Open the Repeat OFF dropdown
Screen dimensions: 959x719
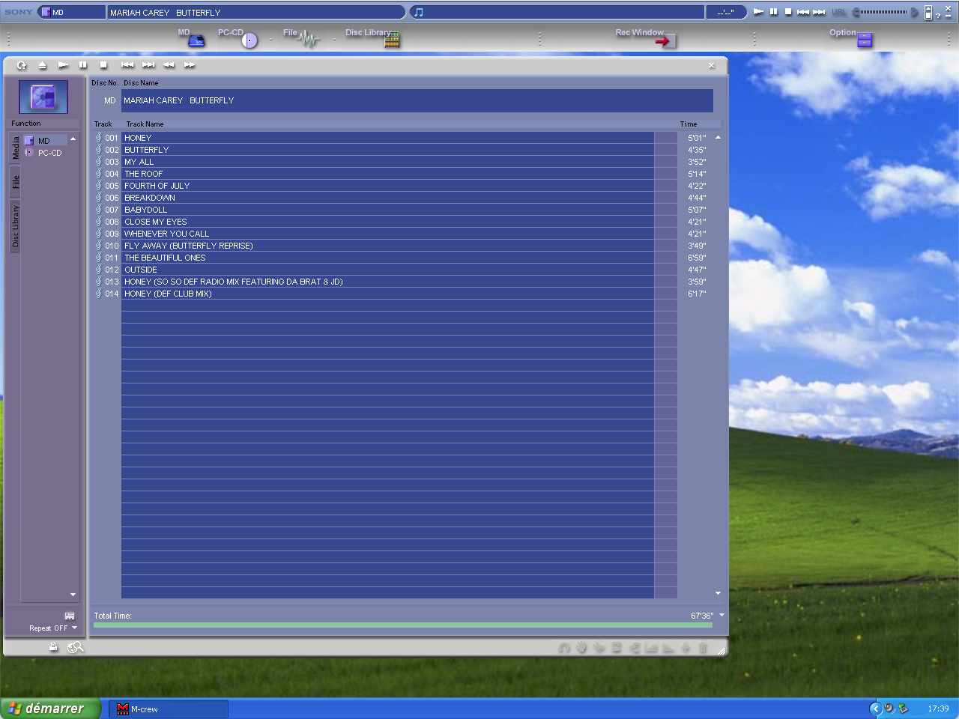(74, 628)
